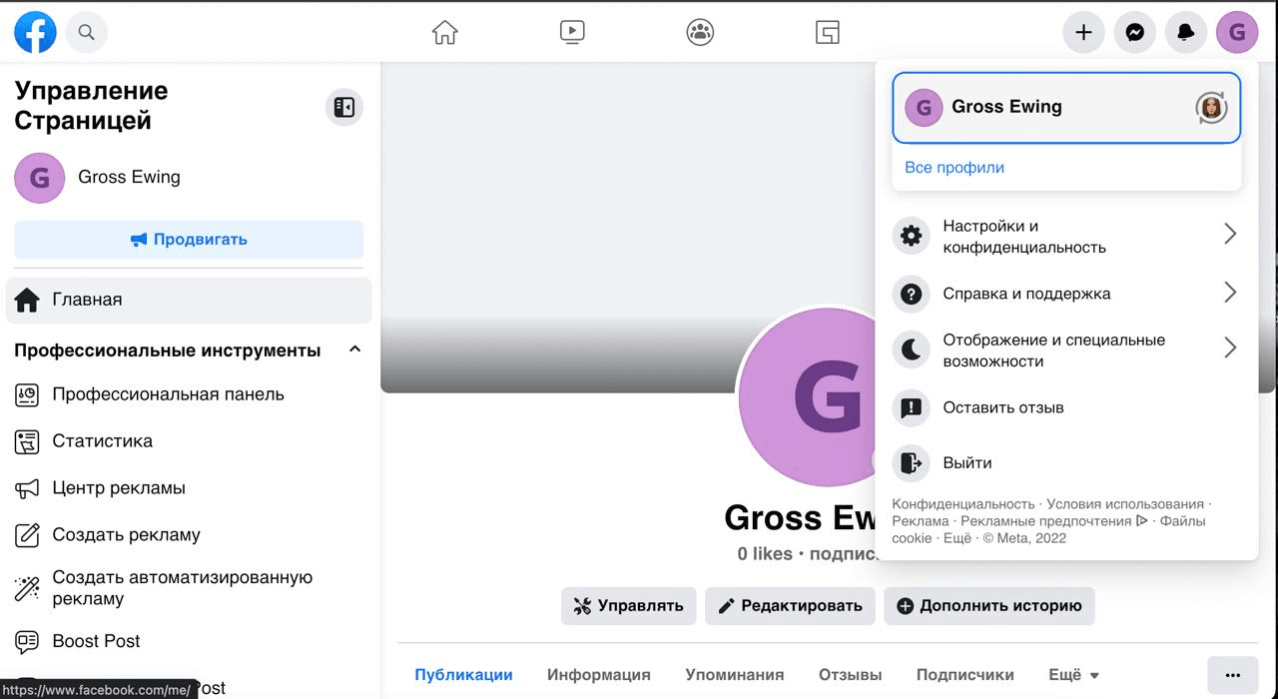Image resolution: width=1278 pixels, height=699 pixels.
Task: Open Условия использования footer link
Action: point(1125,504)
